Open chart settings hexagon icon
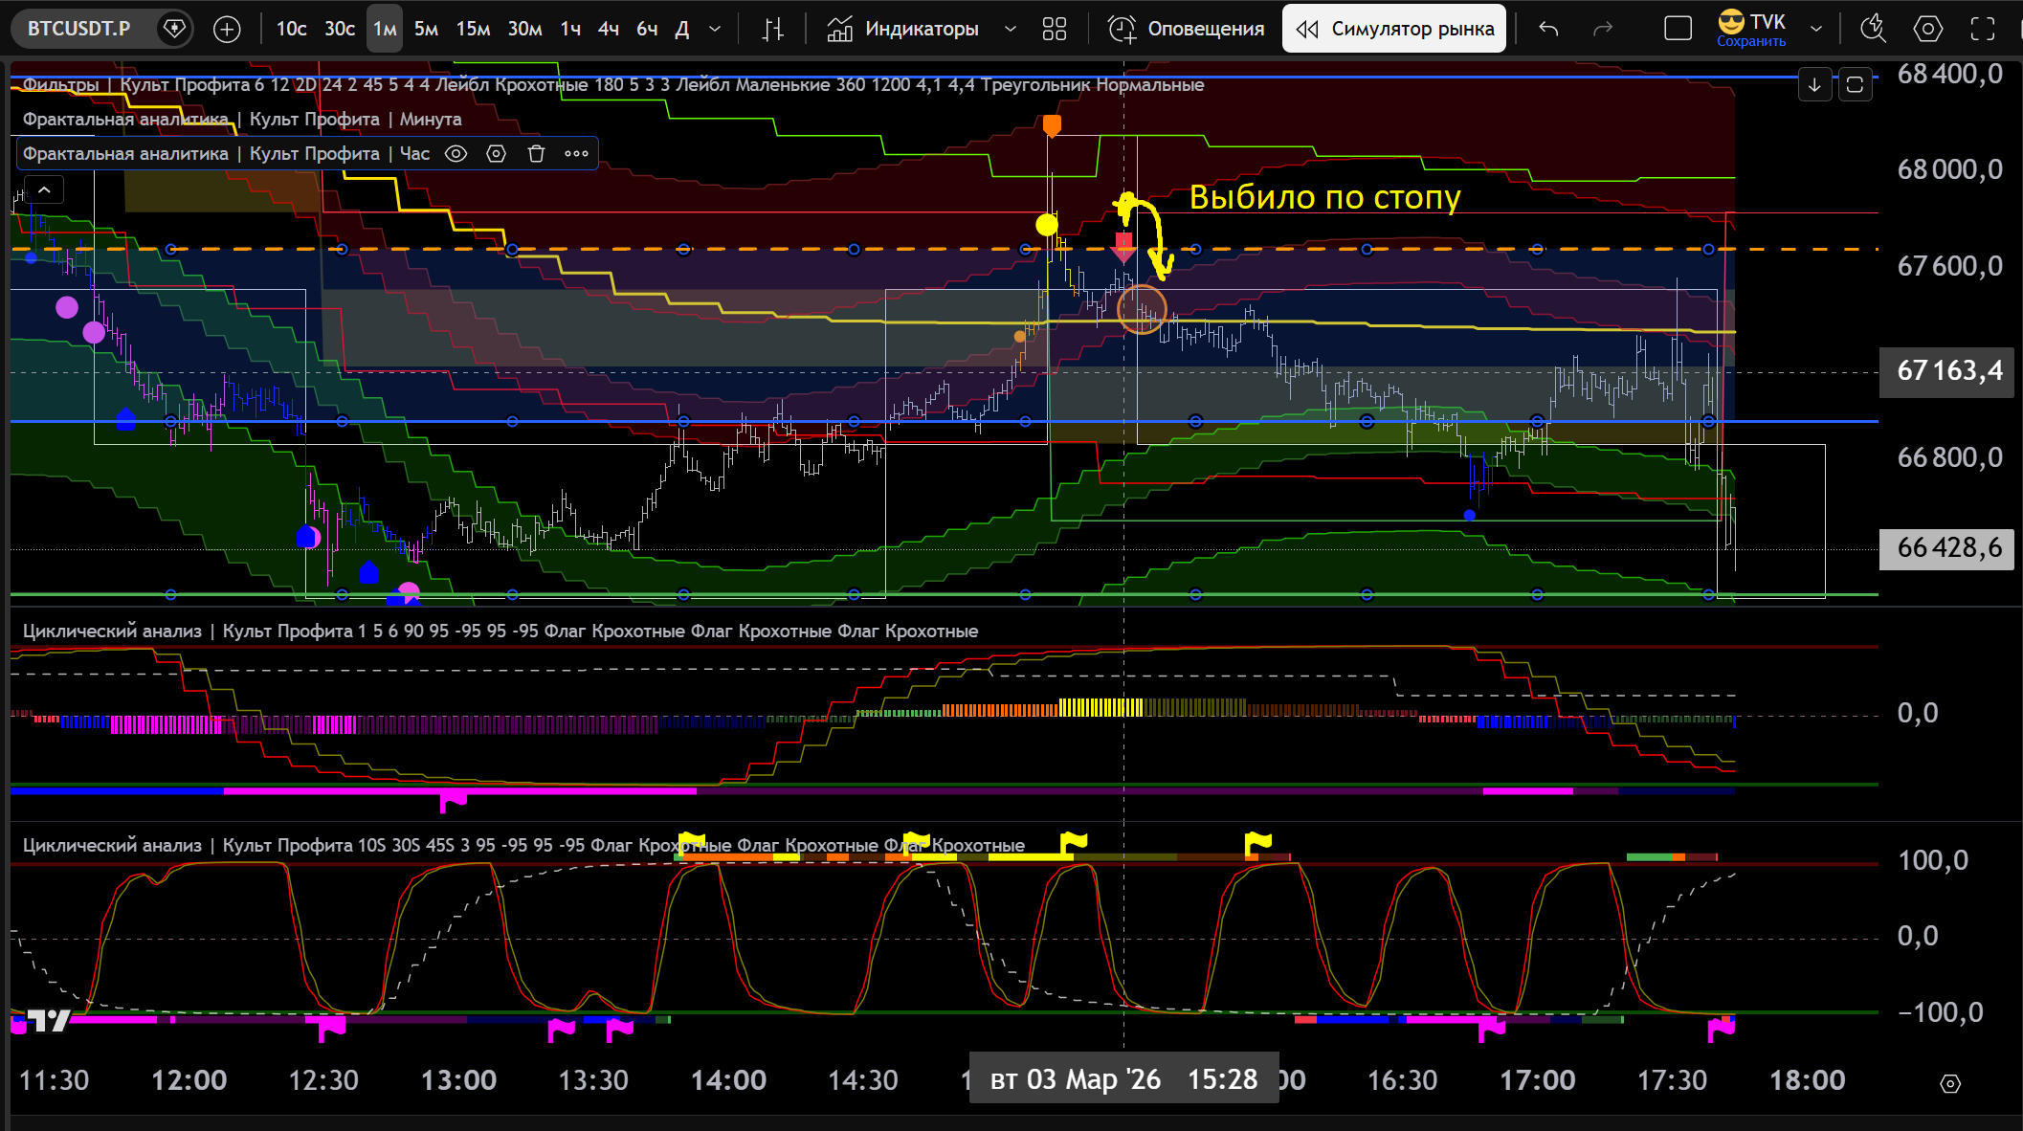The image size is (2023, 1131). pyautogui.click(x=1927, y=30)
